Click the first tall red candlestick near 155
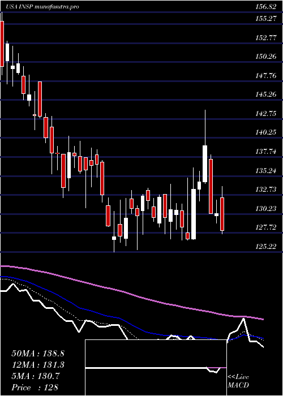Image resolution: width=283 pixels, height=396 pixels. (x=2, y=44)
